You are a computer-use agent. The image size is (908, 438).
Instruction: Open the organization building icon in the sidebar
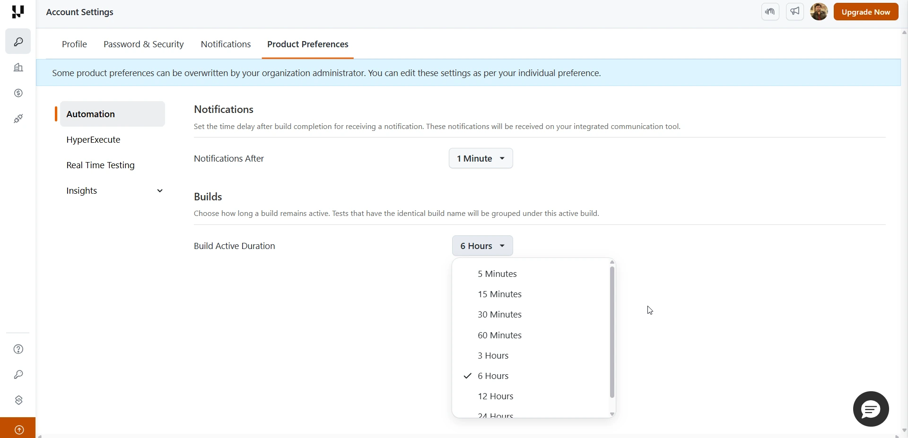click(18, 68)
